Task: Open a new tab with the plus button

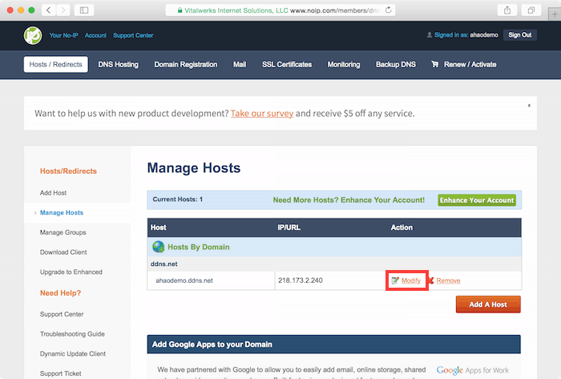Action: pos(555,14)
